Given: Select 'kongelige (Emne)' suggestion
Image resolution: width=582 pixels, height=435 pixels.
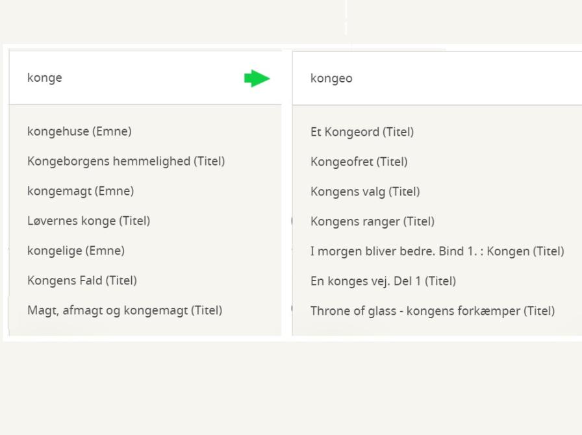Looking at the screenshot, I should 76,251.
